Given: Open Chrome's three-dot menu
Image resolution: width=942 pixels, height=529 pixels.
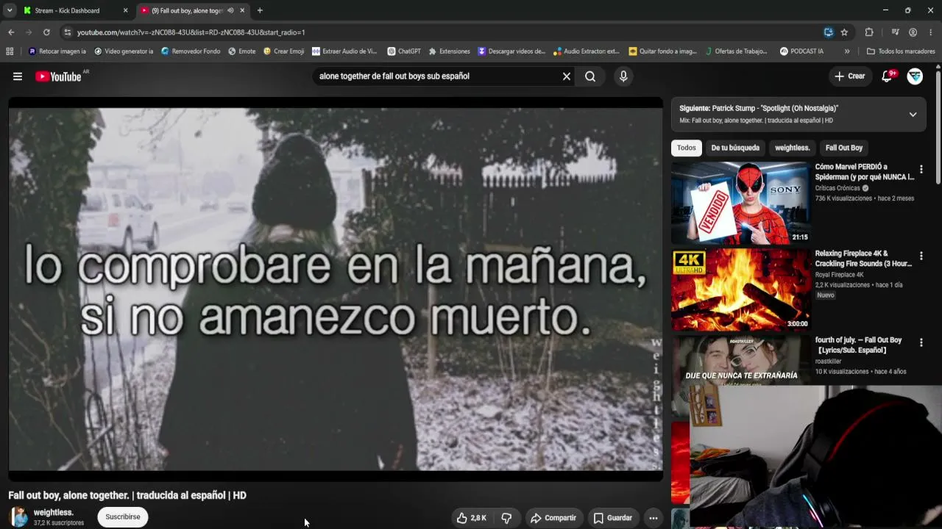Looking at the screenshot, I should point(931,32).
